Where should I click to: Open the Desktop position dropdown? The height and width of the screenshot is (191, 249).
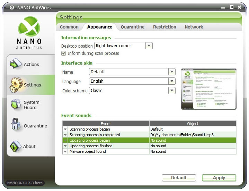pos(149,46)
